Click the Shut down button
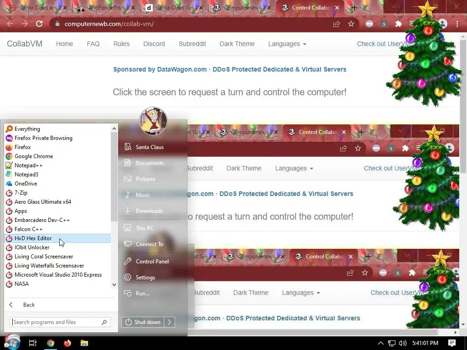The image size is (467, 350). (143, 322)
